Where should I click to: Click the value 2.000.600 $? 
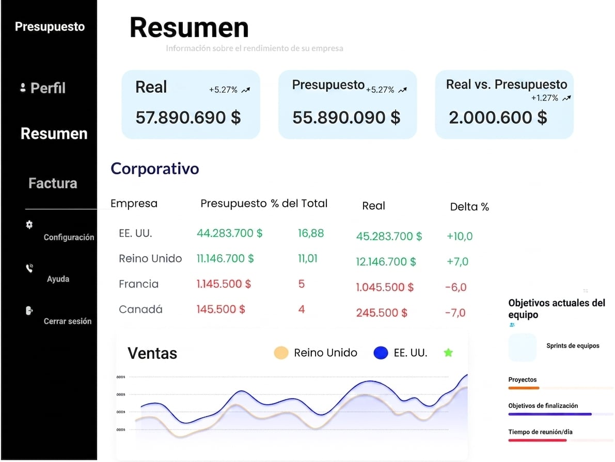(x=498, y=118)
